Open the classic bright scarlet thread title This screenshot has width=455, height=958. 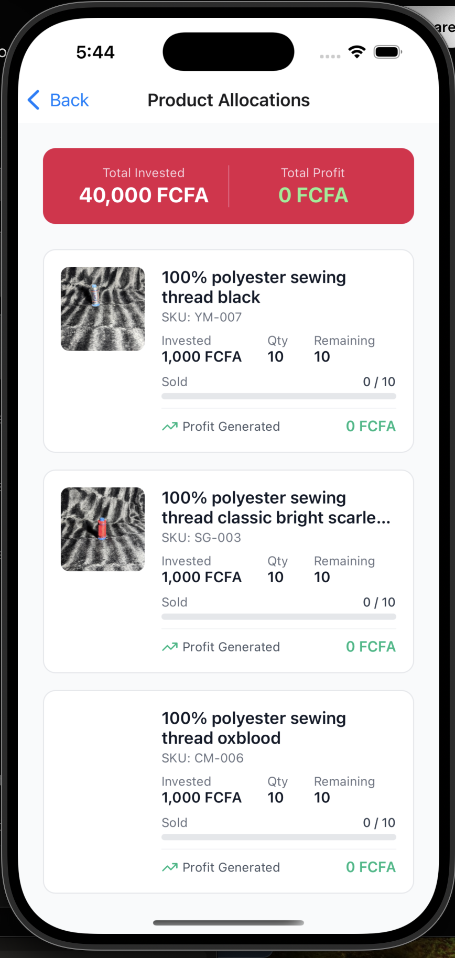(275, 507)
